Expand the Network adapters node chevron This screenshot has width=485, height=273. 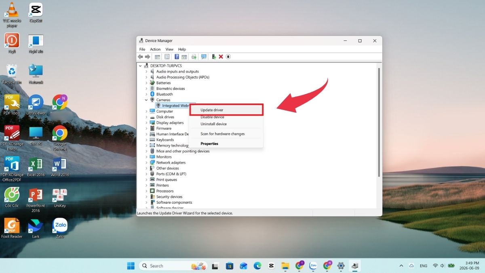(x=146, y=163)
